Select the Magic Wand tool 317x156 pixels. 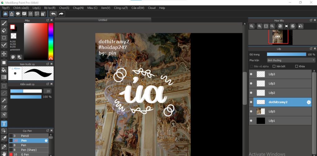pos(4,100)
